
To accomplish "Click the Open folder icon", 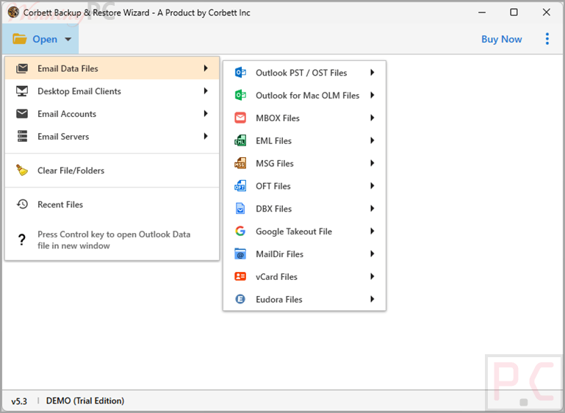I will pyautogui.click(x=19, y=39).
